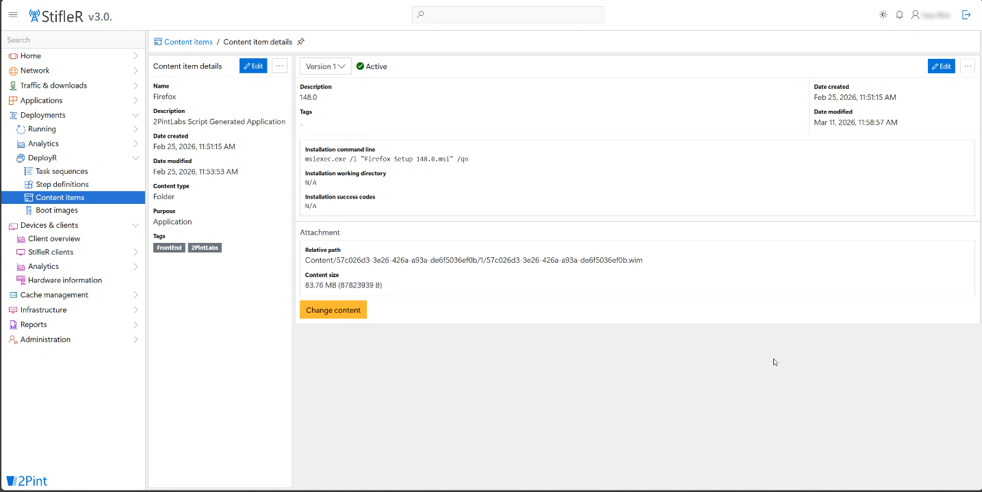Edit the content item details

tap(253, 66)
